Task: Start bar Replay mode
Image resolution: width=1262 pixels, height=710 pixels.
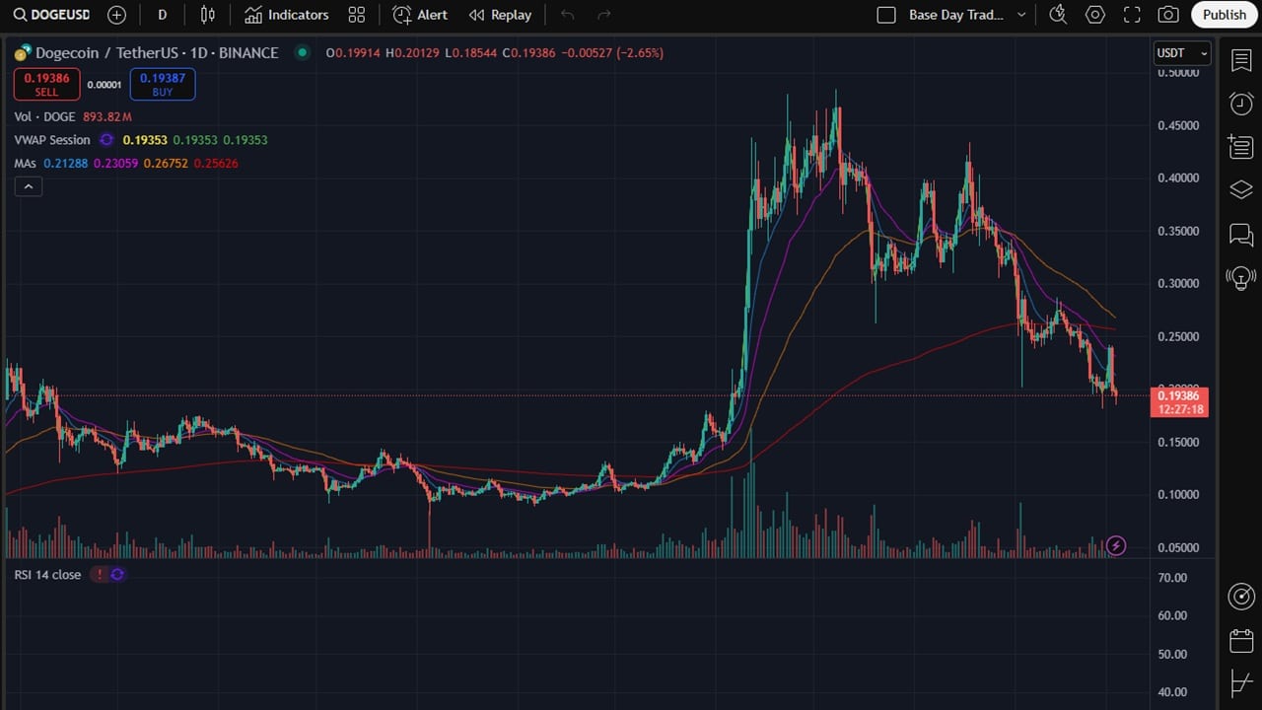Action: click(501, 15)
